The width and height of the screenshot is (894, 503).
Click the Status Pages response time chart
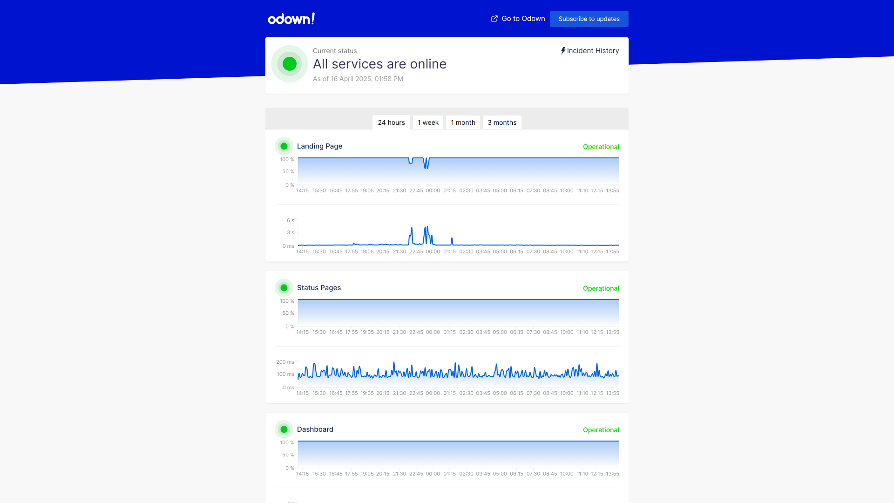[x=459, y=374]
